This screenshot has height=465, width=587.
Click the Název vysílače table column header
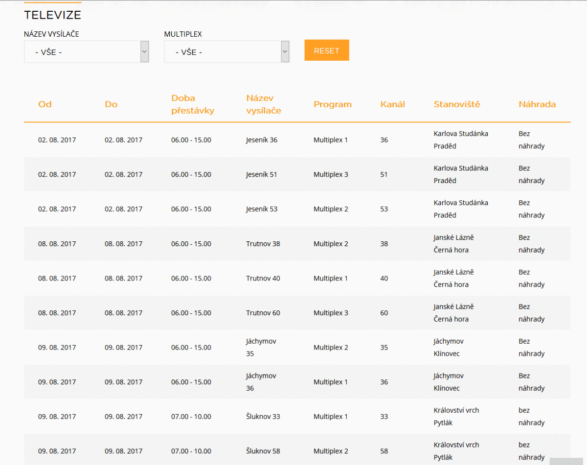pyautogui.click(x=264, y=104)
